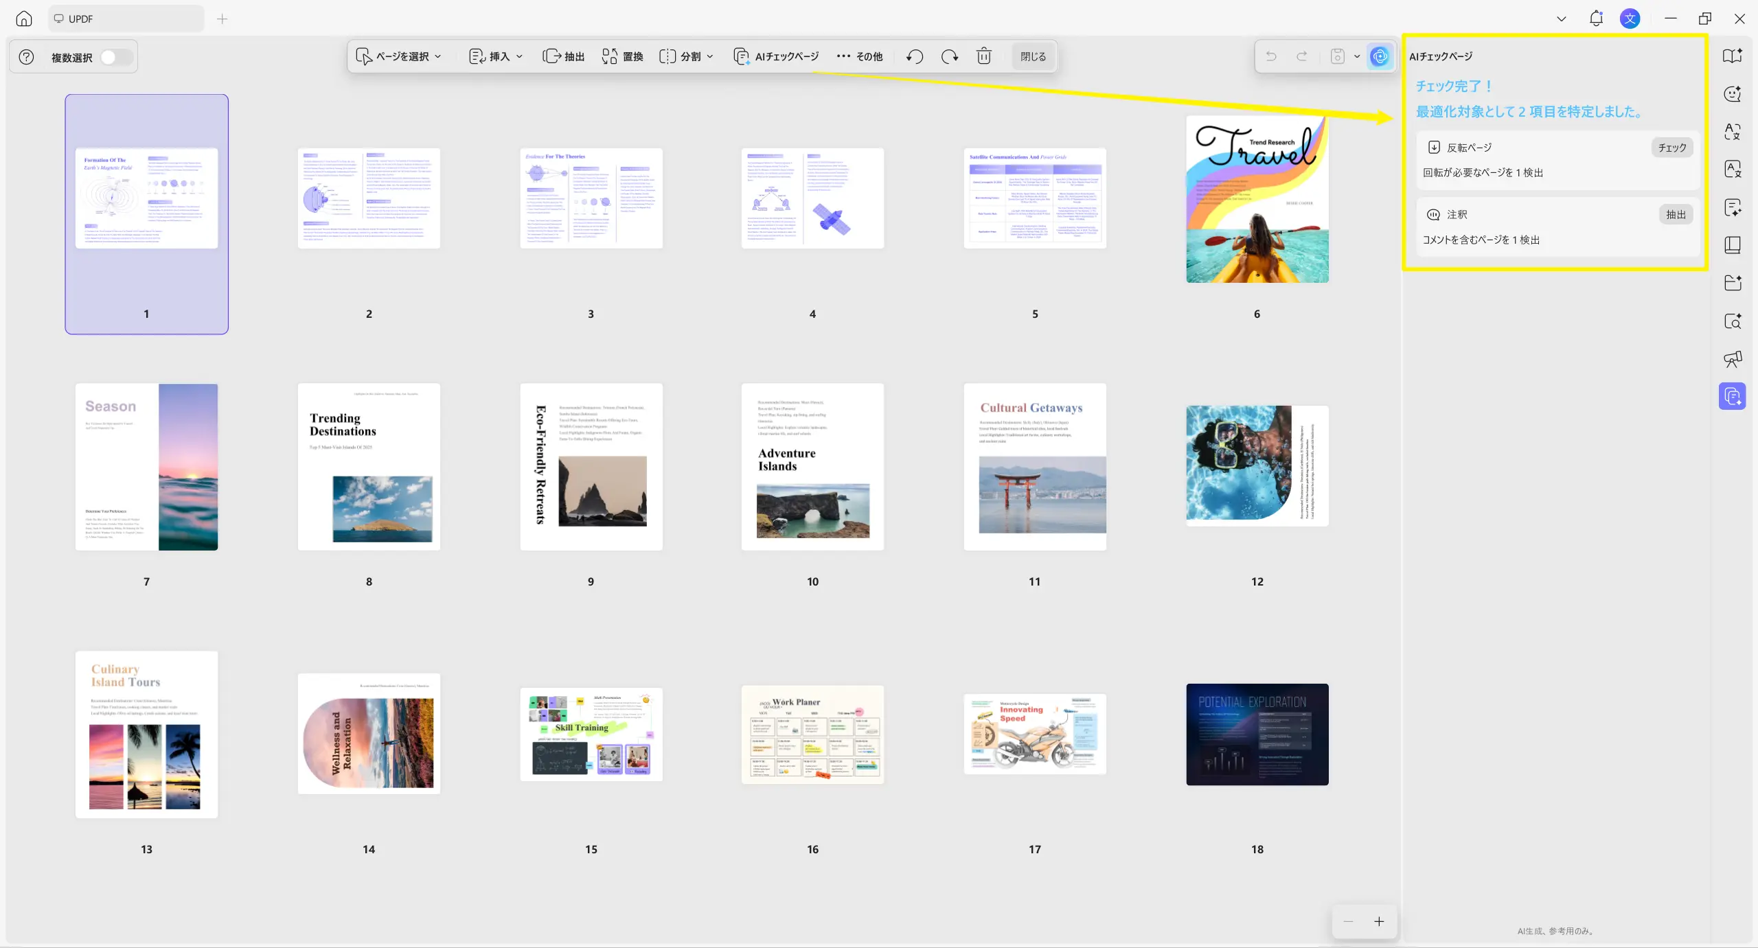Click the 抽出 toolbar item
This screenshot has width=1758, height=948.
coord(564,56)
